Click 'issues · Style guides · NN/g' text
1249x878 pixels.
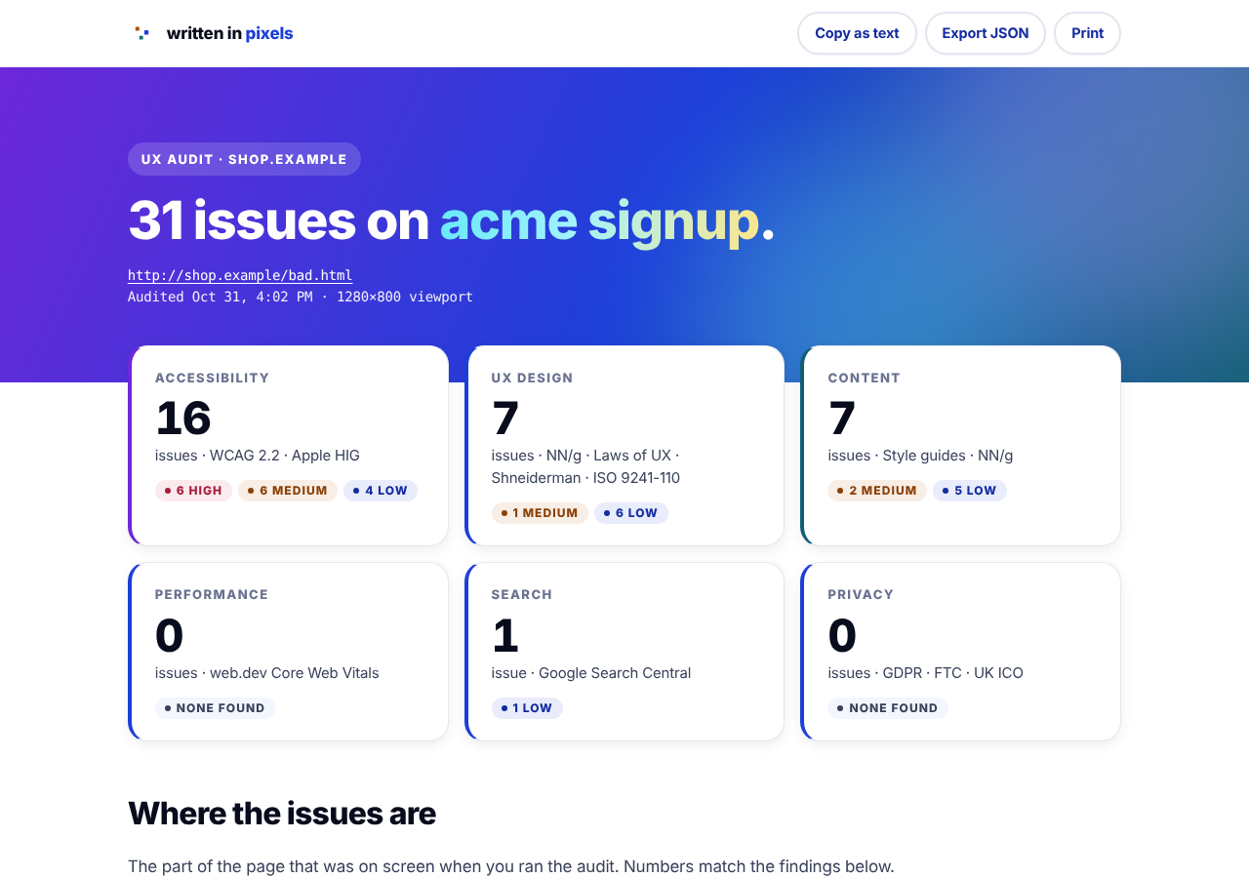tap(920, 456)
